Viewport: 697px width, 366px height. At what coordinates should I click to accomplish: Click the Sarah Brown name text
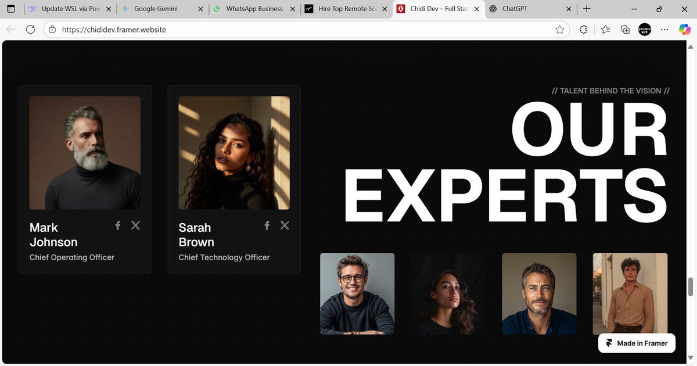196,235
